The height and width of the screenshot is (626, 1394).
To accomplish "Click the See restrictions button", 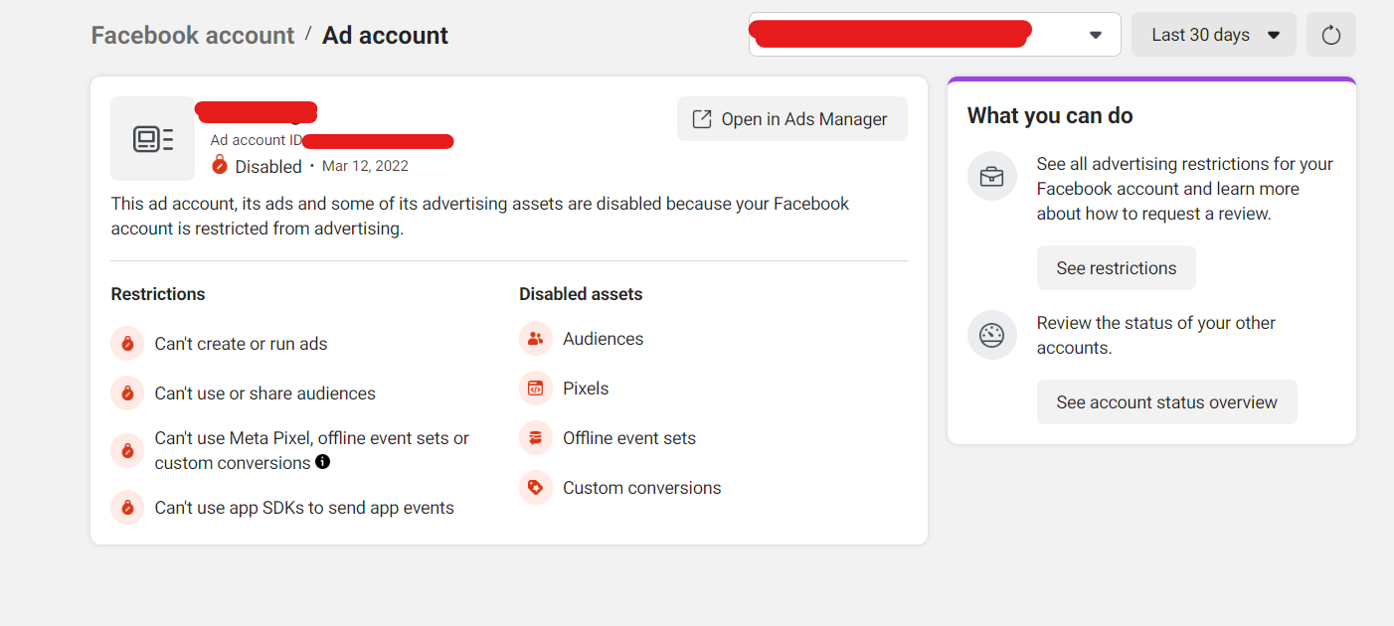I will (1117, 268).
